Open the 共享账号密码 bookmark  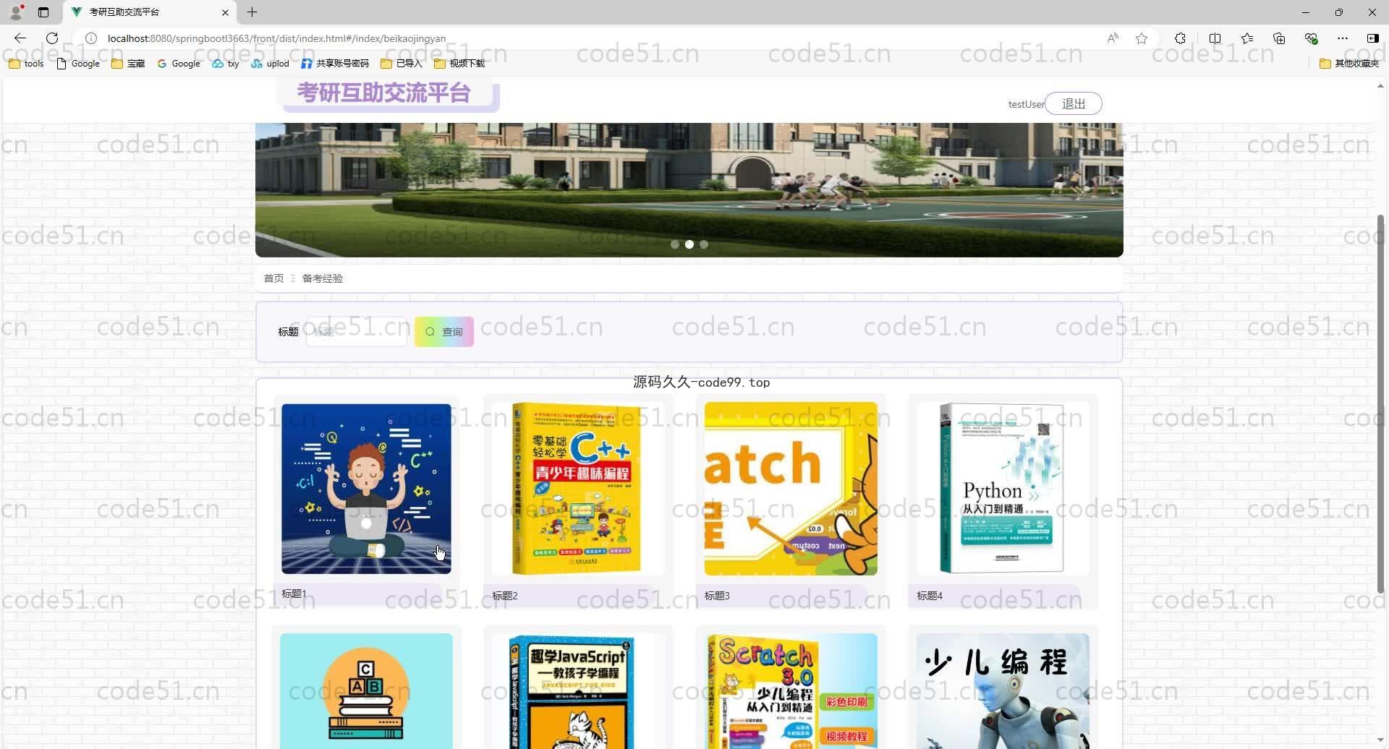click(x=335, y=64)
